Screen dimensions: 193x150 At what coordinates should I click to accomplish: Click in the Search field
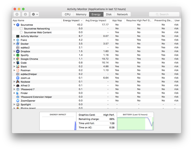(164, 14)
